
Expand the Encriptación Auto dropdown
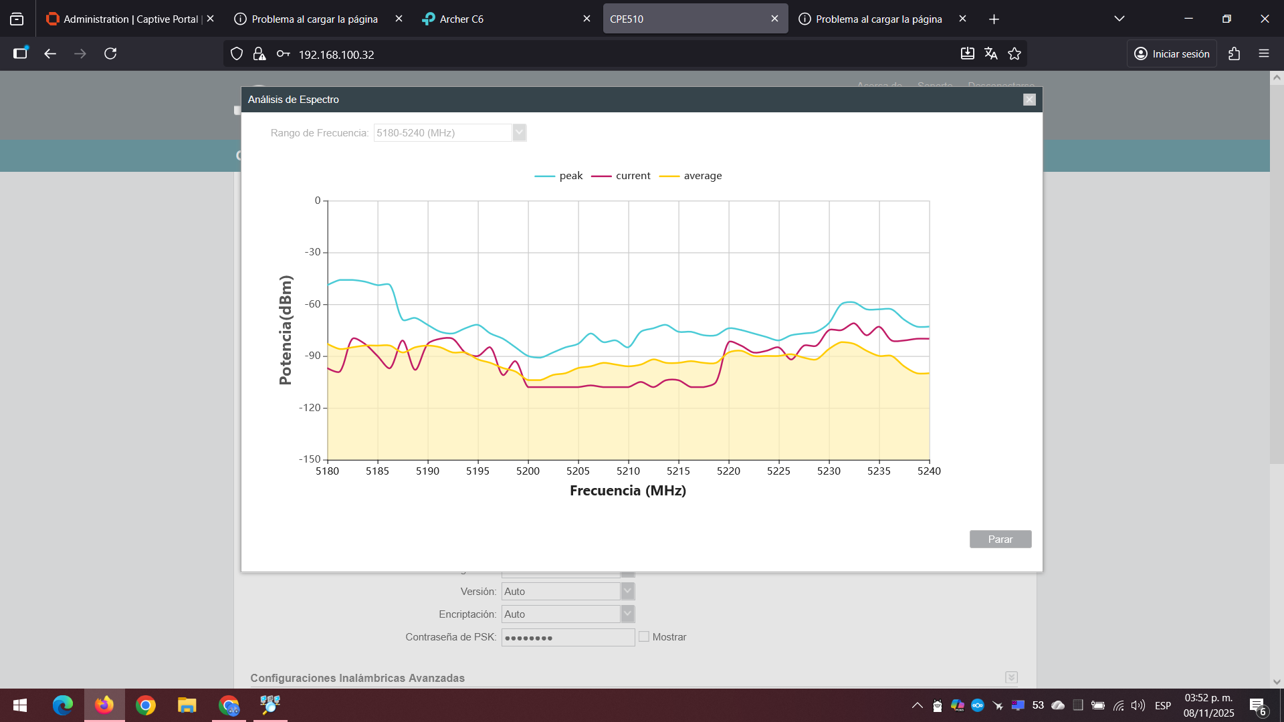click(x=568, y=614)
